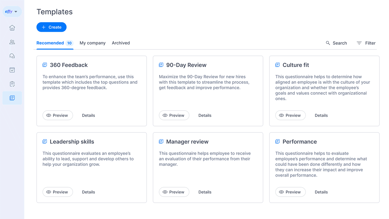389x219 pixels.
Task: Expand the effy workspace dropdown
Action: tap(12, 12)
